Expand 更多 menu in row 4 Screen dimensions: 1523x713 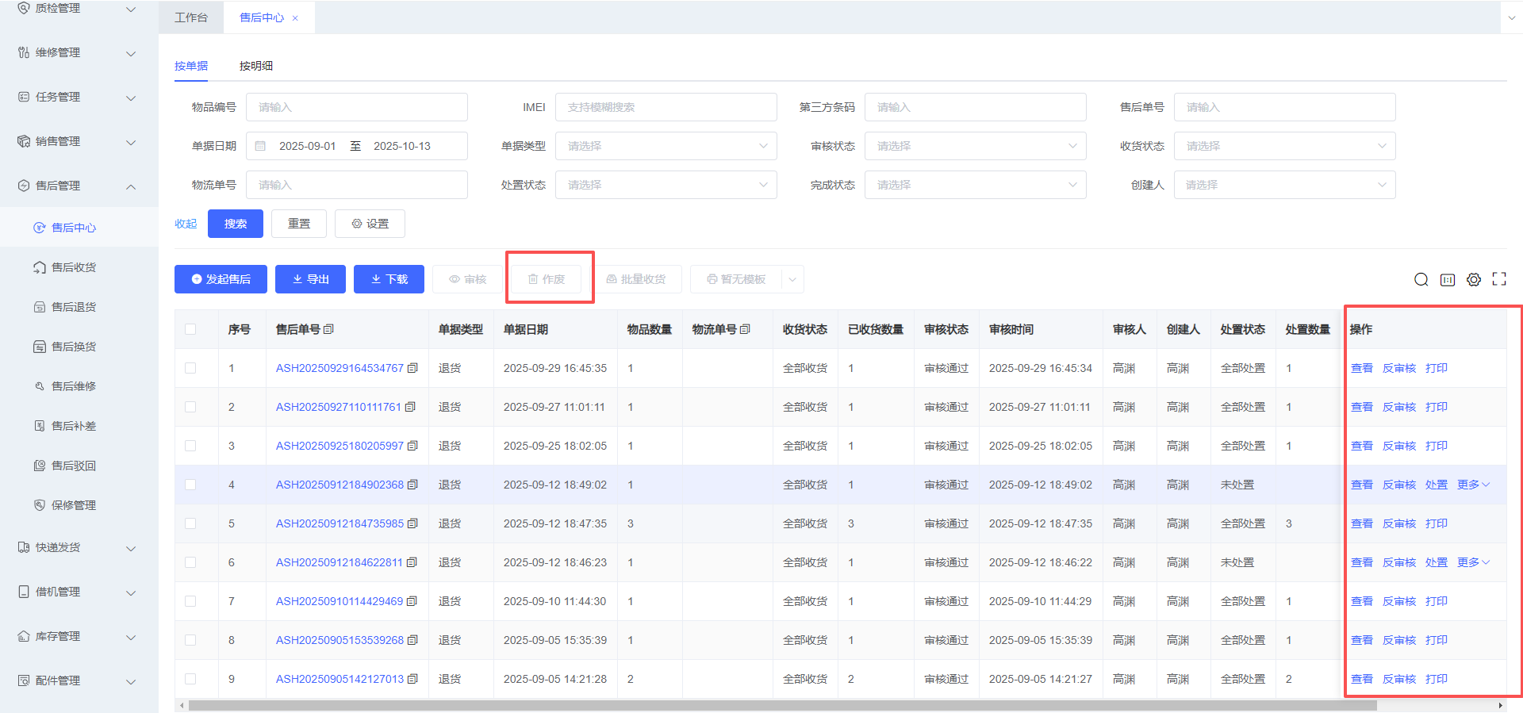coord(1473,485)
